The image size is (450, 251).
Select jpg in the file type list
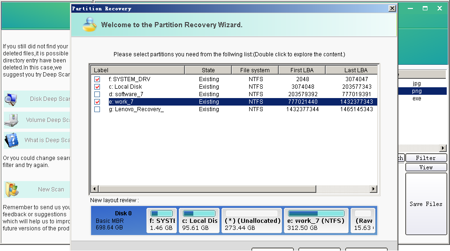pos(417,84)
